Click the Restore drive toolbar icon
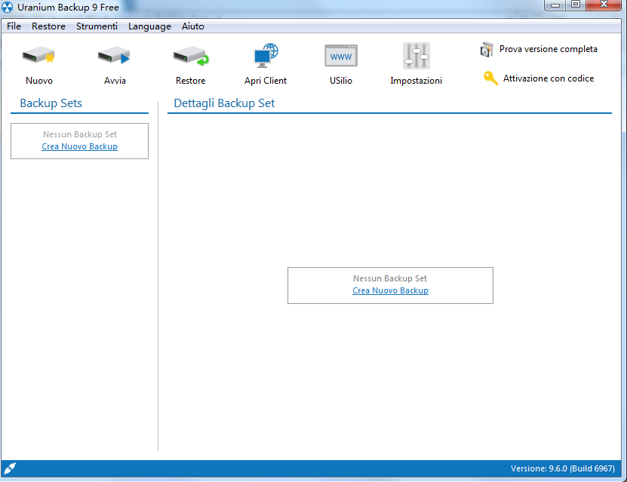 (191, 56)
